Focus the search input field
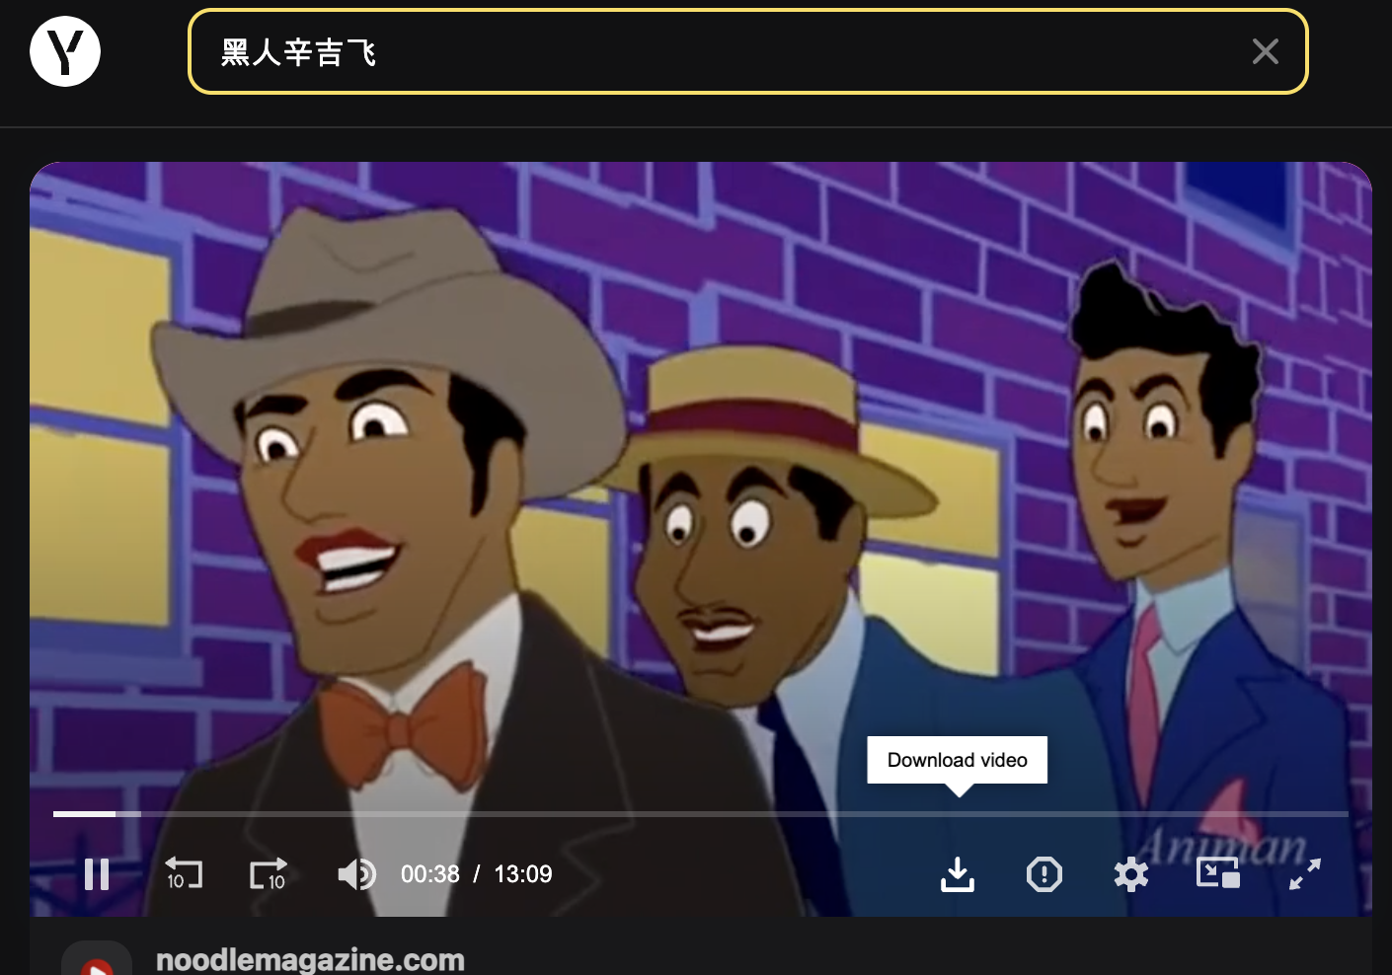1392x975 pixels. tap(747, 51)
